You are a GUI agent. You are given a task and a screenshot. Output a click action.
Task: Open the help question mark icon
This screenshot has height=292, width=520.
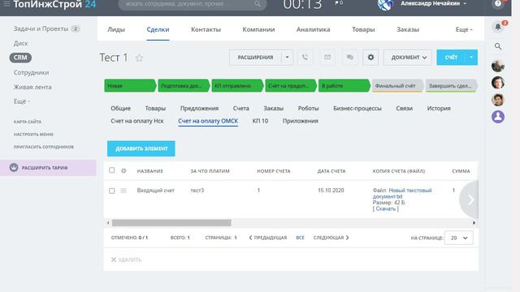click(498, 3)
